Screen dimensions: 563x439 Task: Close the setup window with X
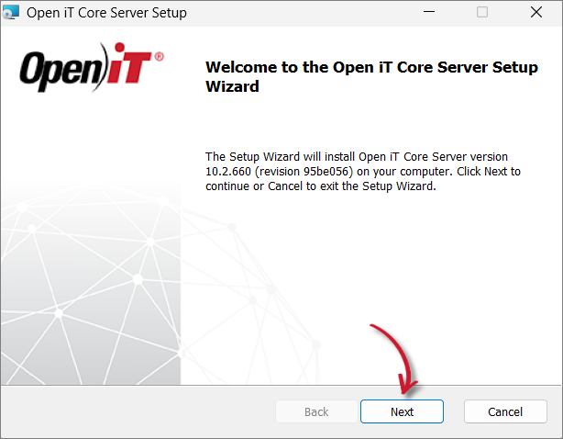[x=536, y=12]
